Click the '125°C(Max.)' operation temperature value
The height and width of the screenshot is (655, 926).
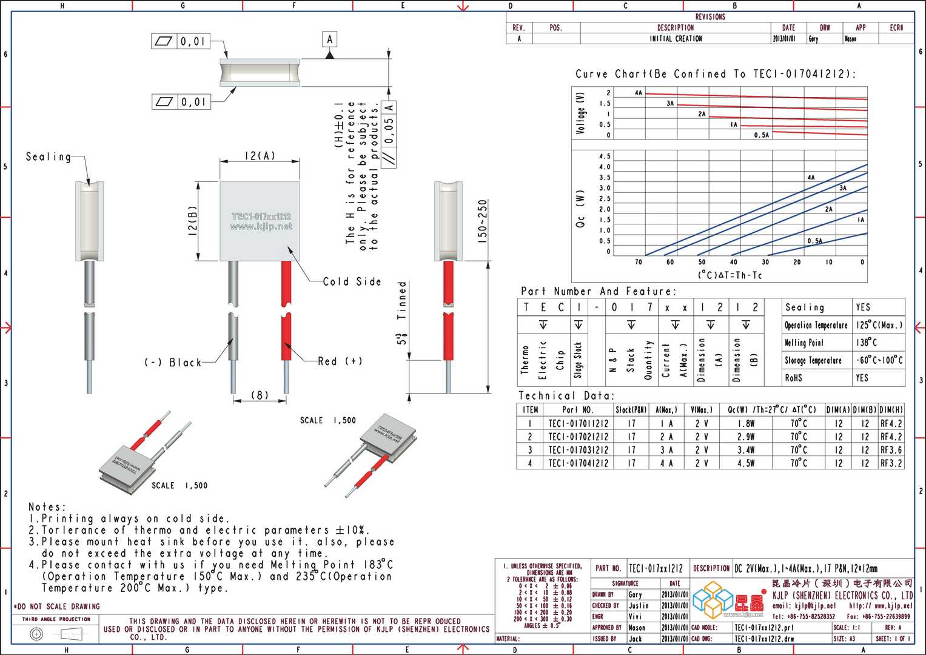pyautogui.click(x=879, y=325)
